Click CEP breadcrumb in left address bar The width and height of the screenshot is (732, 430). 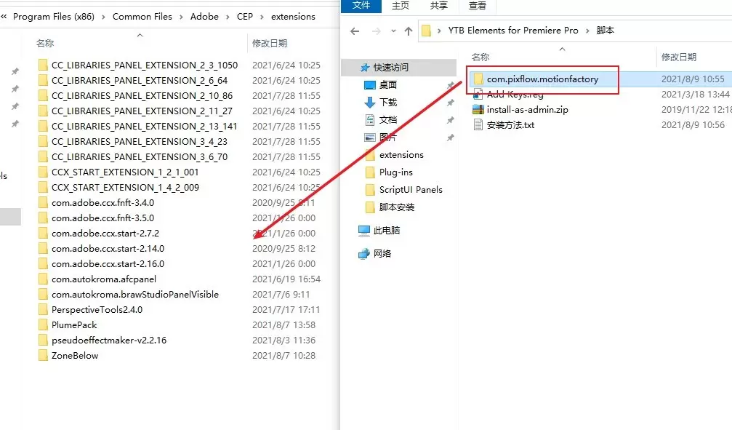coord(245,17)
